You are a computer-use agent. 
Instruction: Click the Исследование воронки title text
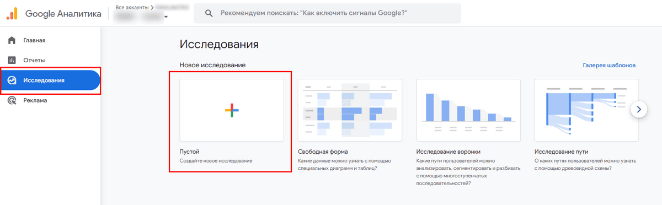pyautogui.click(x=449, y=151)
